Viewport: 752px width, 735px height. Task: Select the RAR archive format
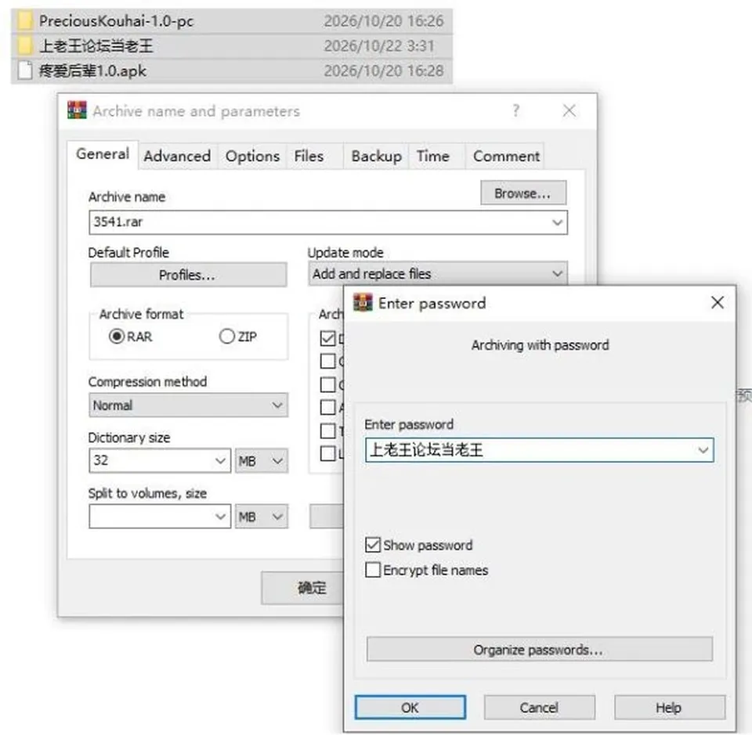point(117,337)
